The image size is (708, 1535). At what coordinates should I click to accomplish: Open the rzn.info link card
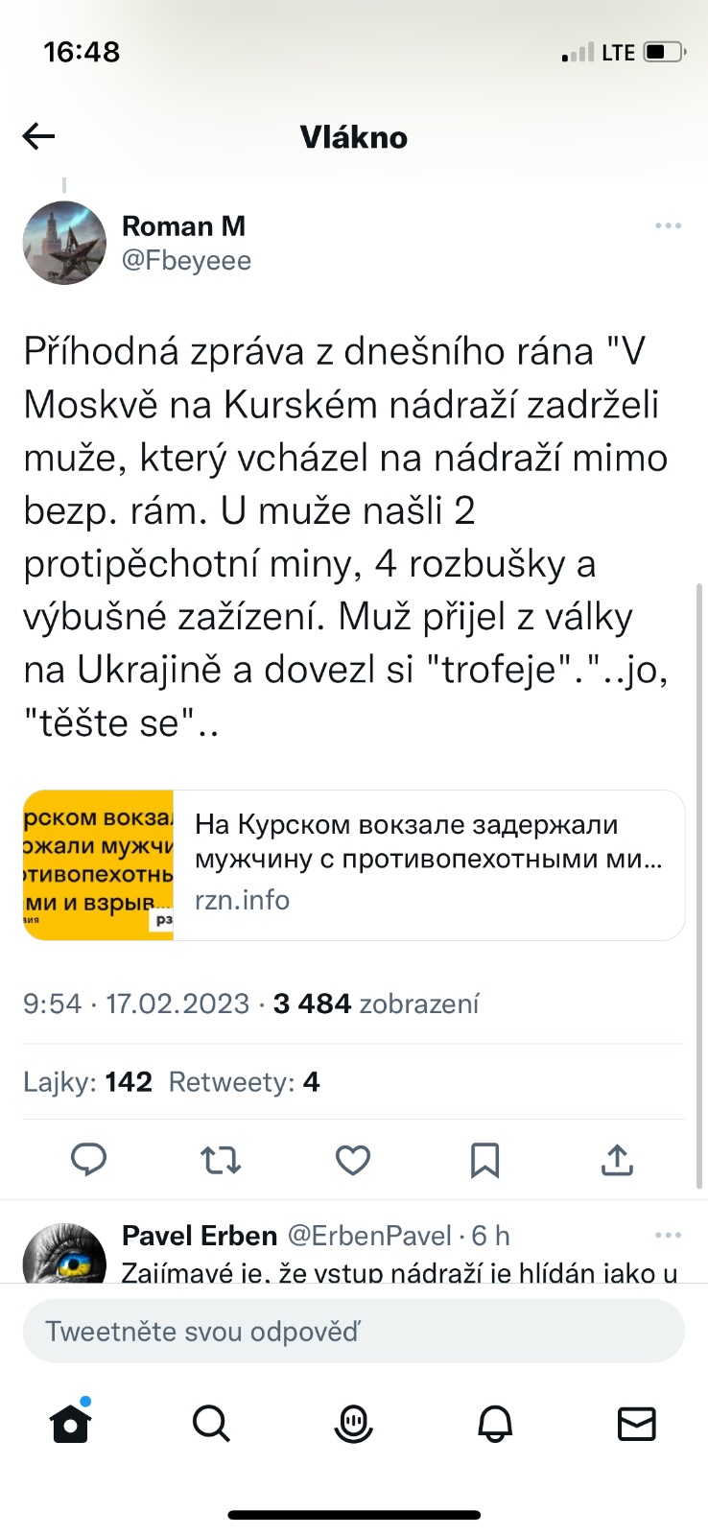428,864
